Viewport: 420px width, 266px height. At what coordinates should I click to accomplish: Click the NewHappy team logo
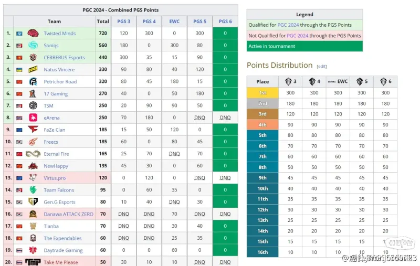33,166
